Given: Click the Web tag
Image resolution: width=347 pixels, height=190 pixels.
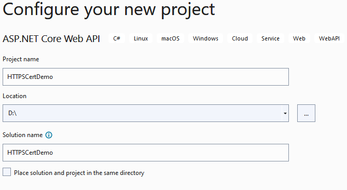Looking at the screenshot, I should (299, 38).
